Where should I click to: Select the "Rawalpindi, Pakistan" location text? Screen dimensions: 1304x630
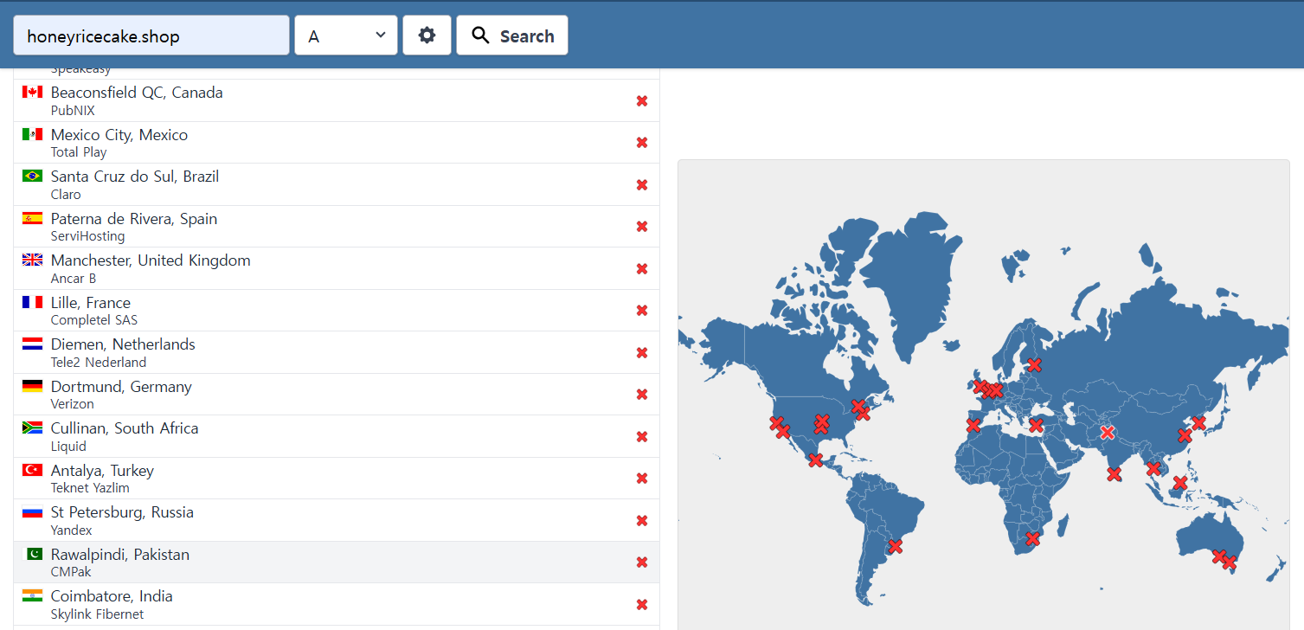point(120,555)
